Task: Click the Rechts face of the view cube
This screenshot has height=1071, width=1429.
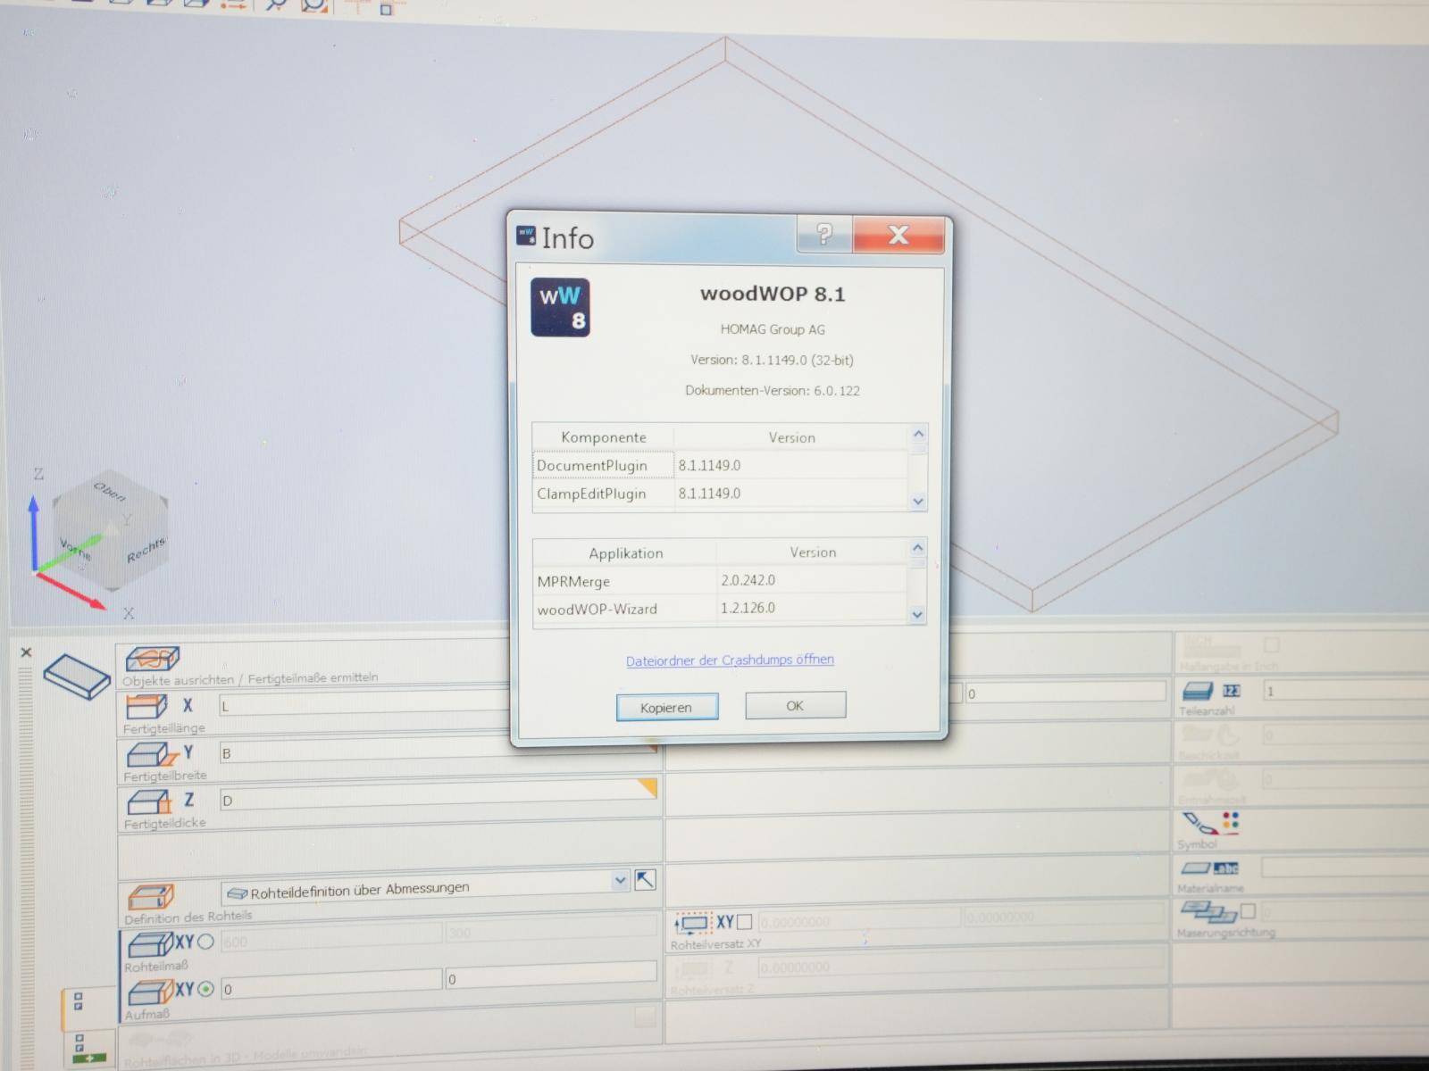Action: tap(146, 550)
